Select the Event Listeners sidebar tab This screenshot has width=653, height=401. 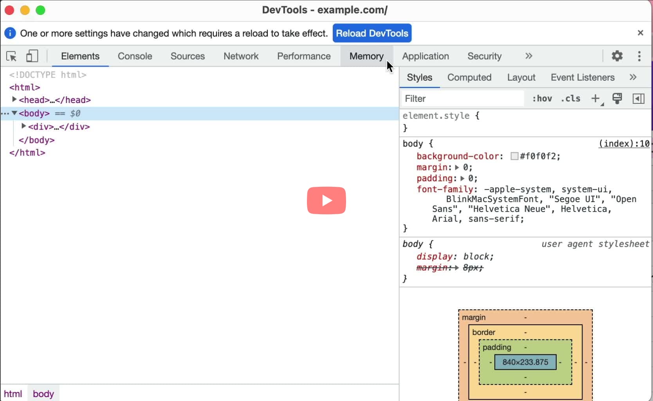pyautogui.click(x=582, y=77)
